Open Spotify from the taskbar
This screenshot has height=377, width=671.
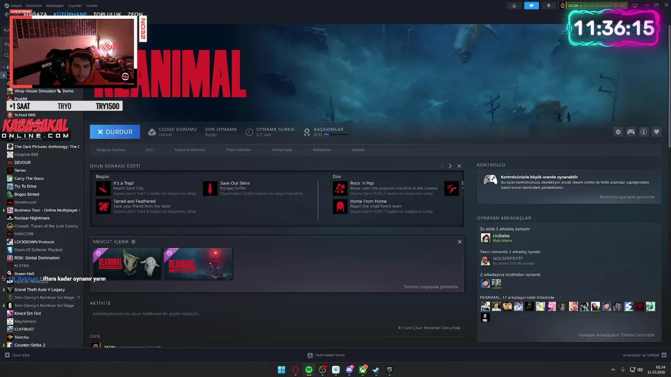[x=309, y=370]
